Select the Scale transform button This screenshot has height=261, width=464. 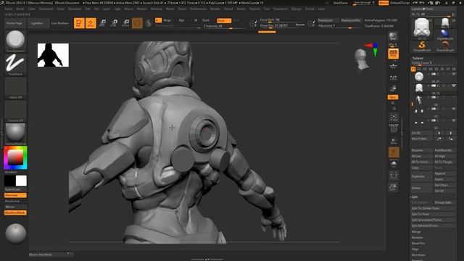tap(114, 23)
